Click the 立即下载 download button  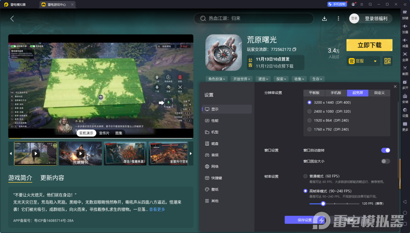[369, 45]
